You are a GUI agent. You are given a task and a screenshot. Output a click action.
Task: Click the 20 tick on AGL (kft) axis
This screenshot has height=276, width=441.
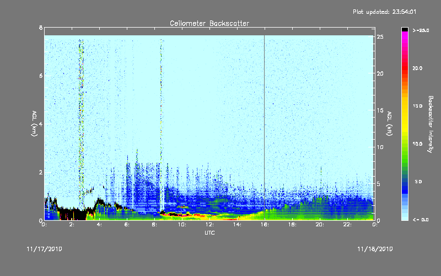380,74
